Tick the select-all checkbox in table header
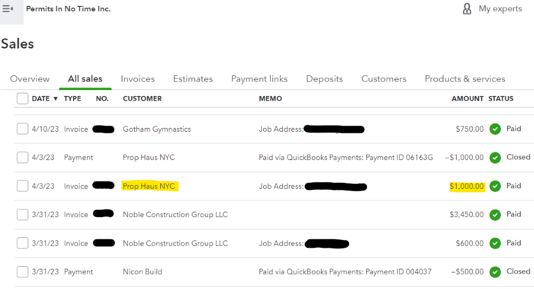The height and width of the screenshot is (289, 534). 22,99
